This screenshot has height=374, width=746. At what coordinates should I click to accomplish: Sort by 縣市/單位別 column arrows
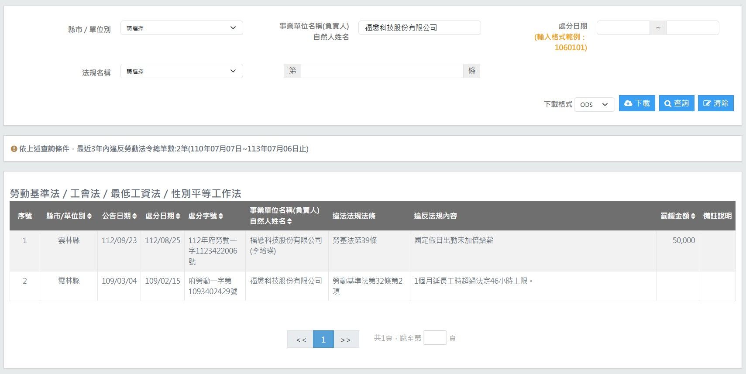click(x=89, y=216)
